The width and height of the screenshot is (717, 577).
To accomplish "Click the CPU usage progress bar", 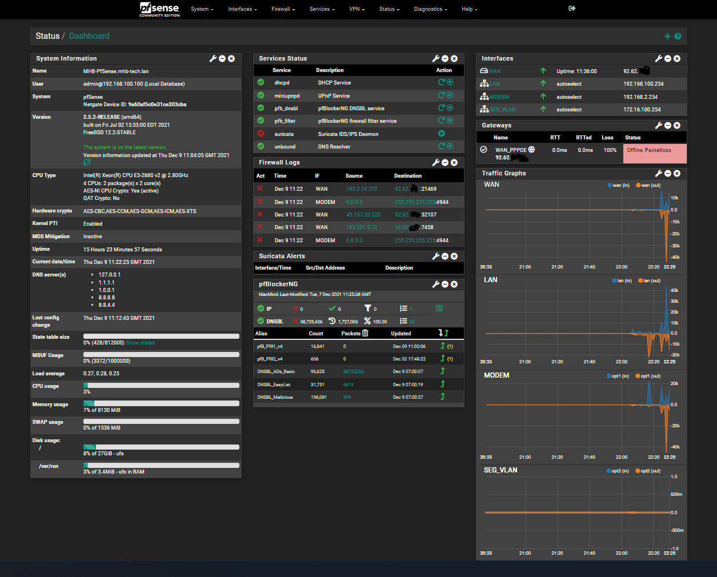I will (x=161, y=385).
